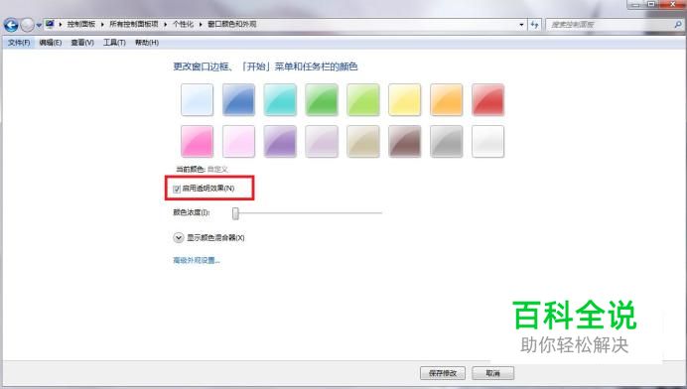Choose the green color swatch

322,100
